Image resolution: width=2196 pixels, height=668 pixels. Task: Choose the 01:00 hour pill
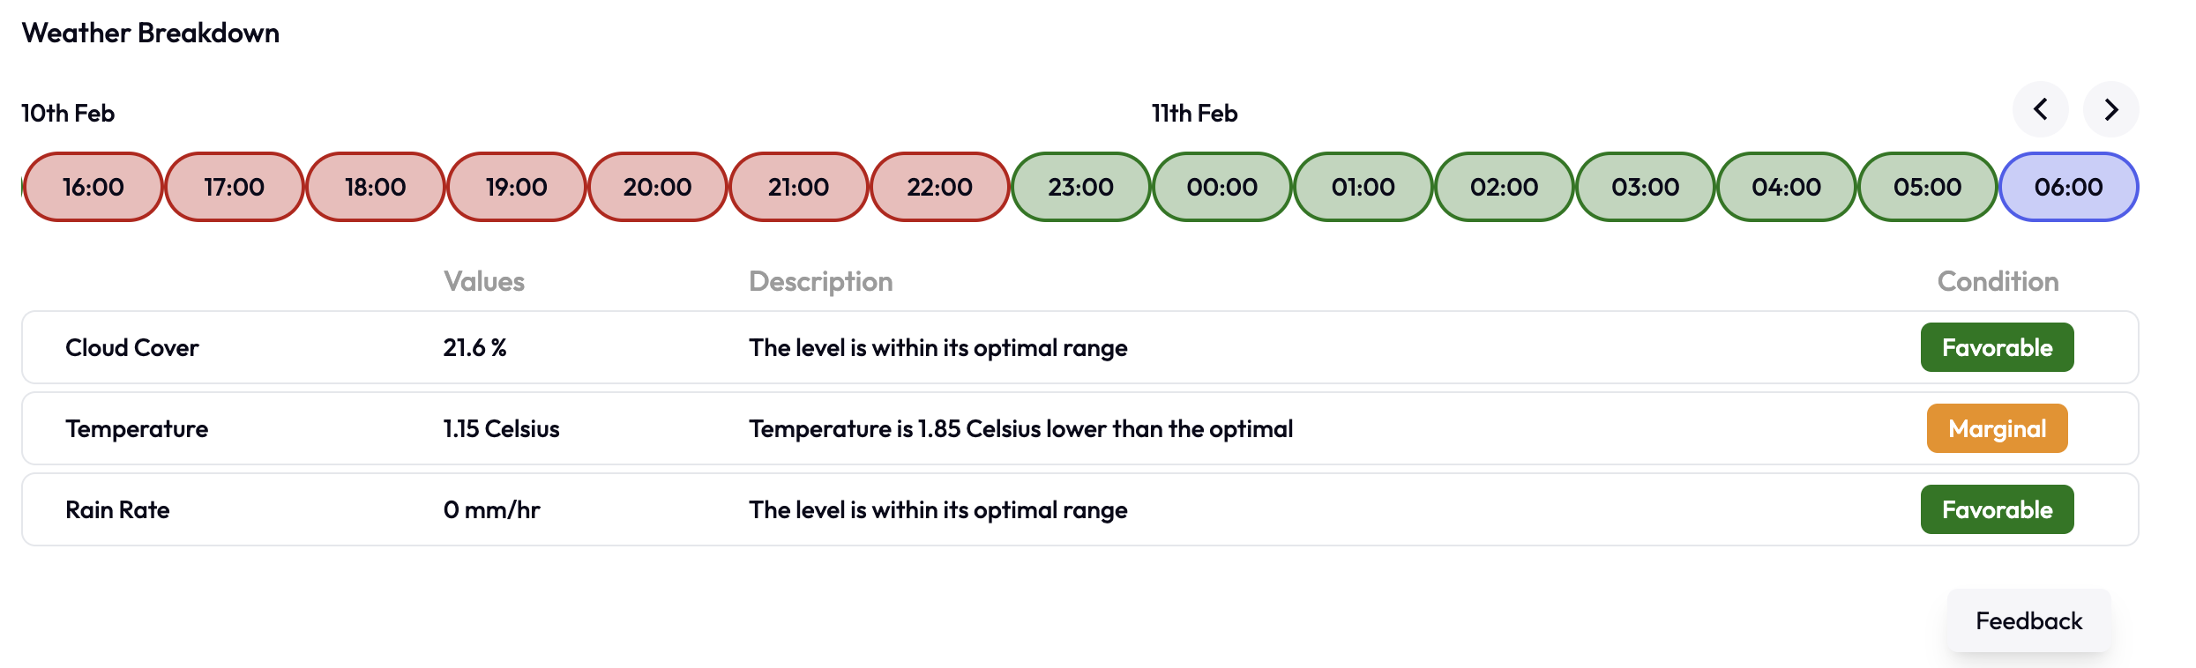(1363, 187)
